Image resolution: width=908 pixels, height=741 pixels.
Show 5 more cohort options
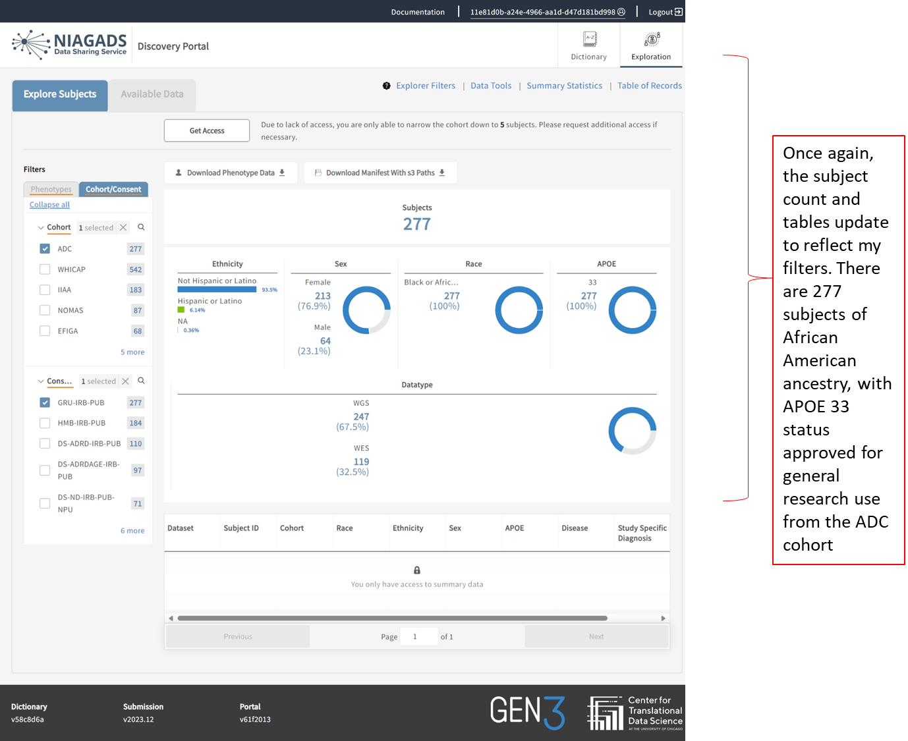click(132, 352)
